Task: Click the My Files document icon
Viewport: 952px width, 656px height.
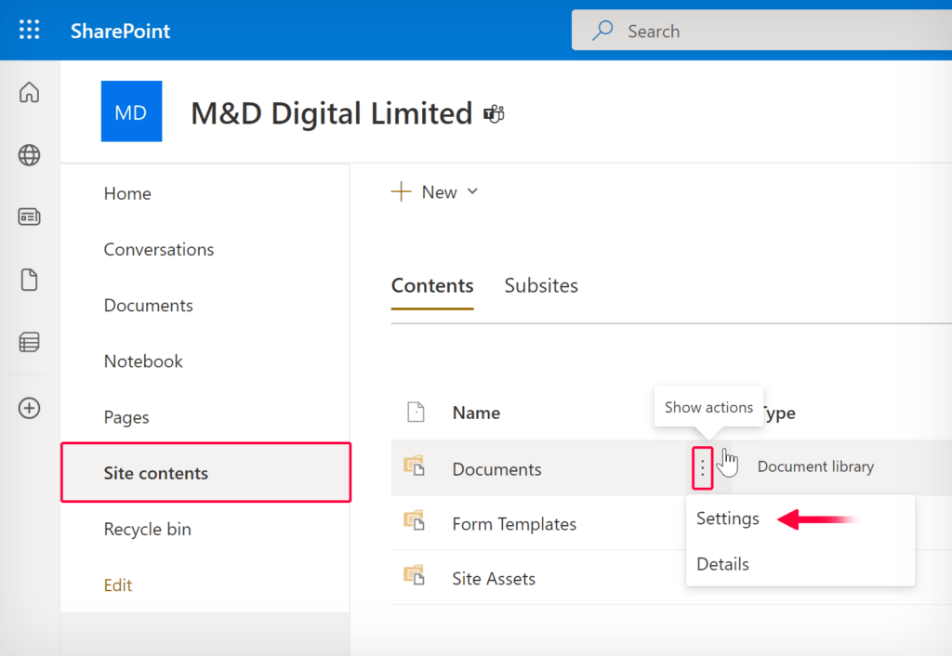Action: (29, 280)
